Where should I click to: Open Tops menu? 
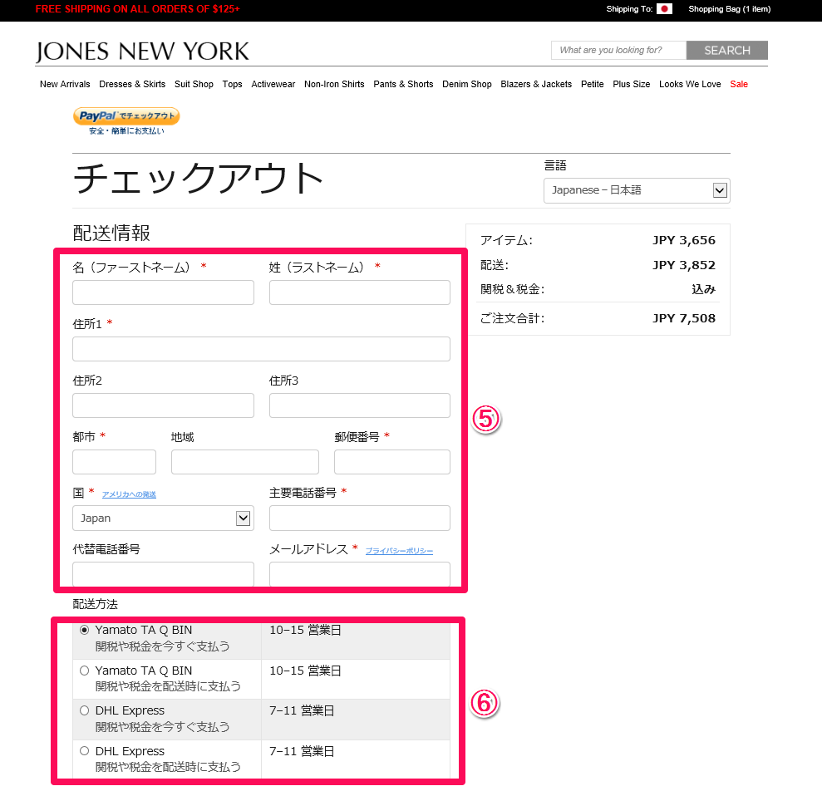[232, 84]
